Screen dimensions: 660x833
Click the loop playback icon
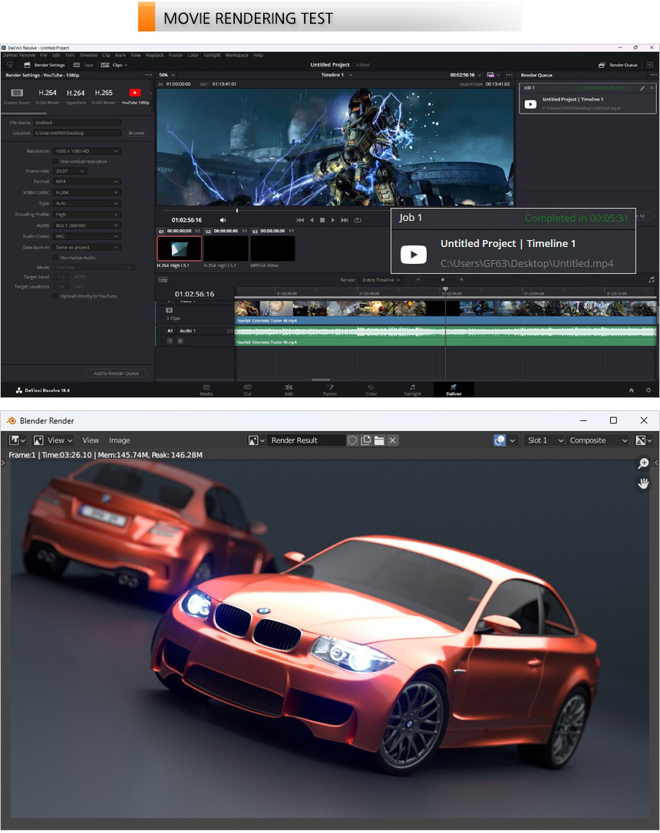coord(358,220)
